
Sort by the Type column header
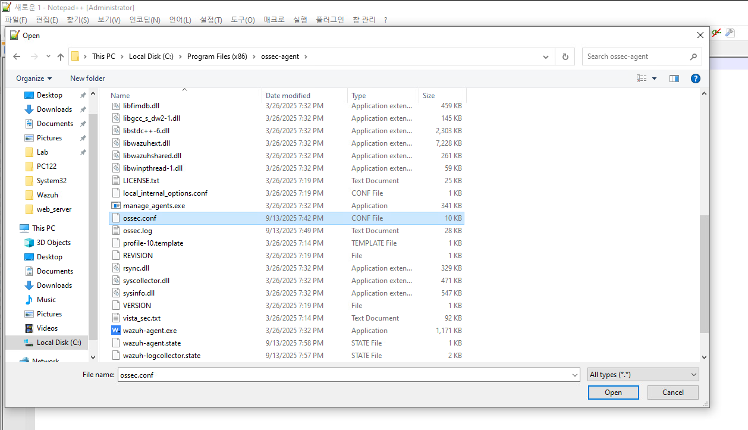(x=384, y=95)
